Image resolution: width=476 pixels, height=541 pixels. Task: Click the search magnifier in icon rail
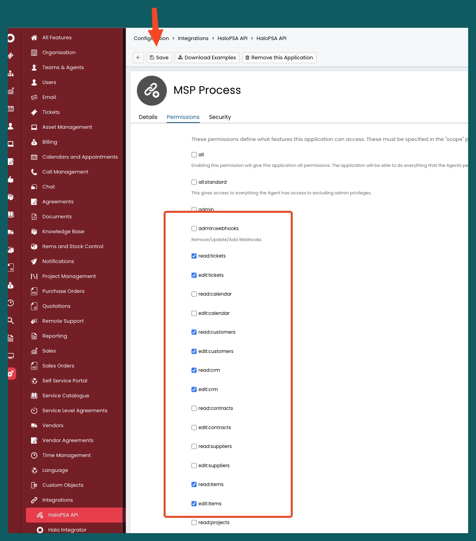pyautogui.click(x=11, y=321)
